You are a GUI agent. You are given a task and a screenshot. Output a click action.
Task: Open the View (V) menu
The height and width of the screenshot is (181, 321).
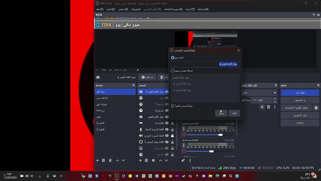tap(123, 9)
